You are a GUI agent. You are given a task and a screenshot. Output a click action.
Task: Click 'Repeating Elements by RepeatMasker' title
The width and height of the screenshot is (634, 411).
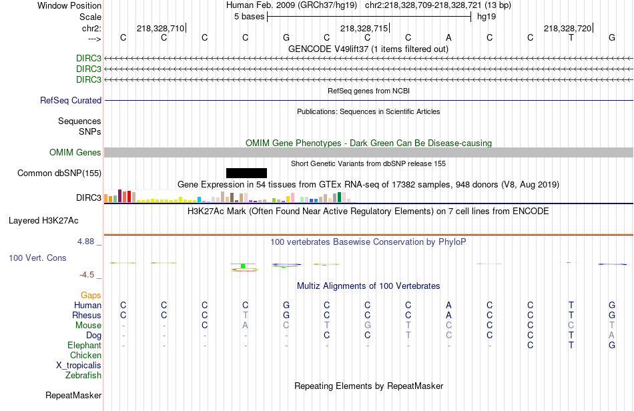coord(369,386)
